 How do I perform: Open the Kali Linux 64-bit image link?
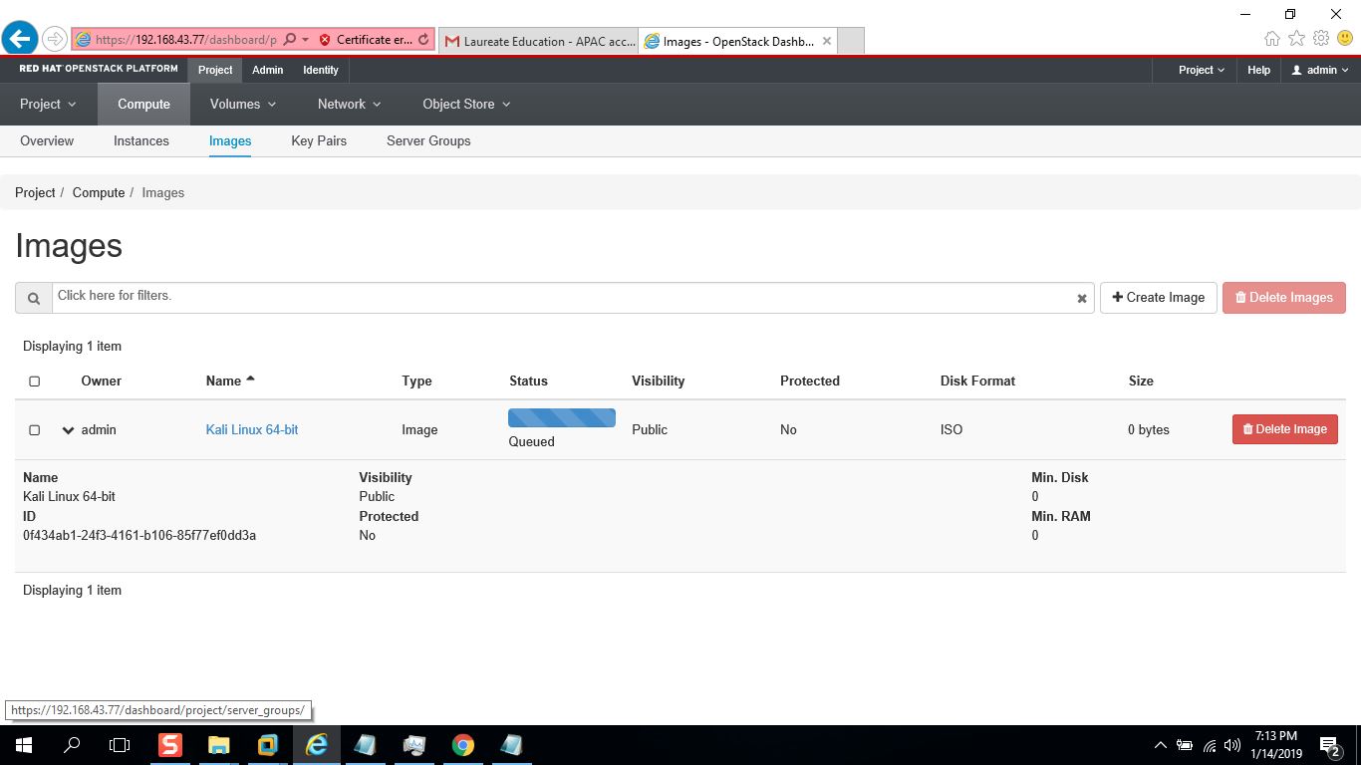[x=252, y=429]
